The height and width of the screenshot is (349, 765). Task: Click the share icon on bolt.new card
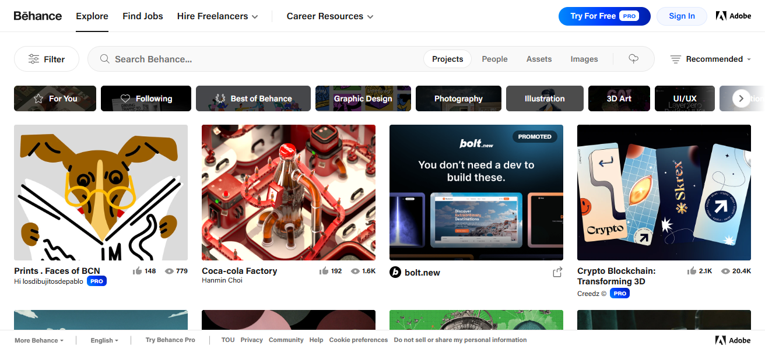pos(557,272)
